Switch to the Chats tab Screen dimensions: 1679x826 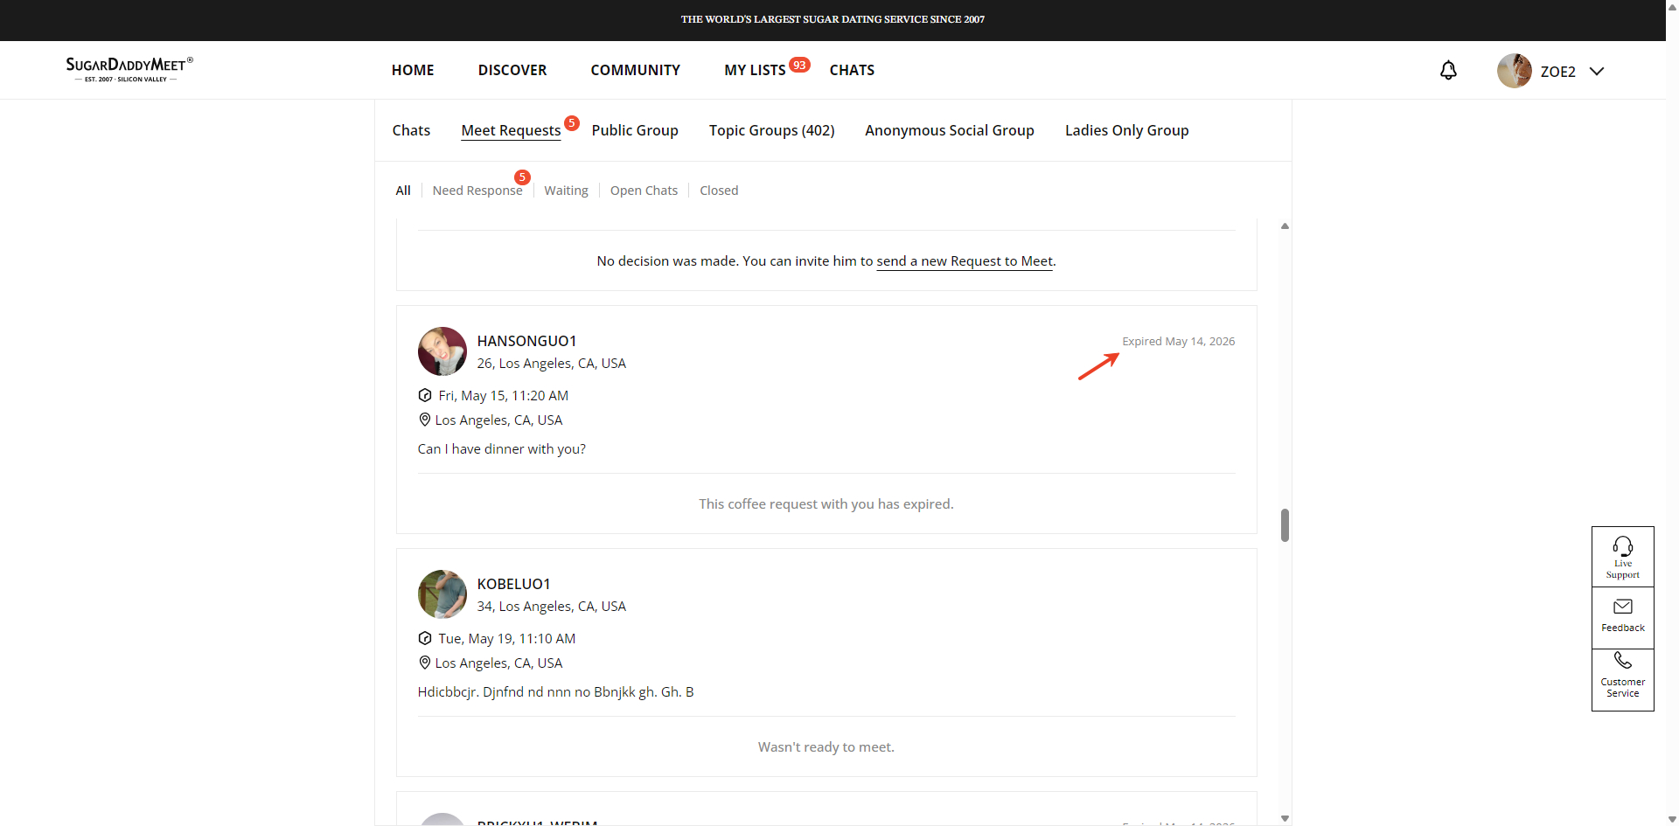(x=411, y=130)
